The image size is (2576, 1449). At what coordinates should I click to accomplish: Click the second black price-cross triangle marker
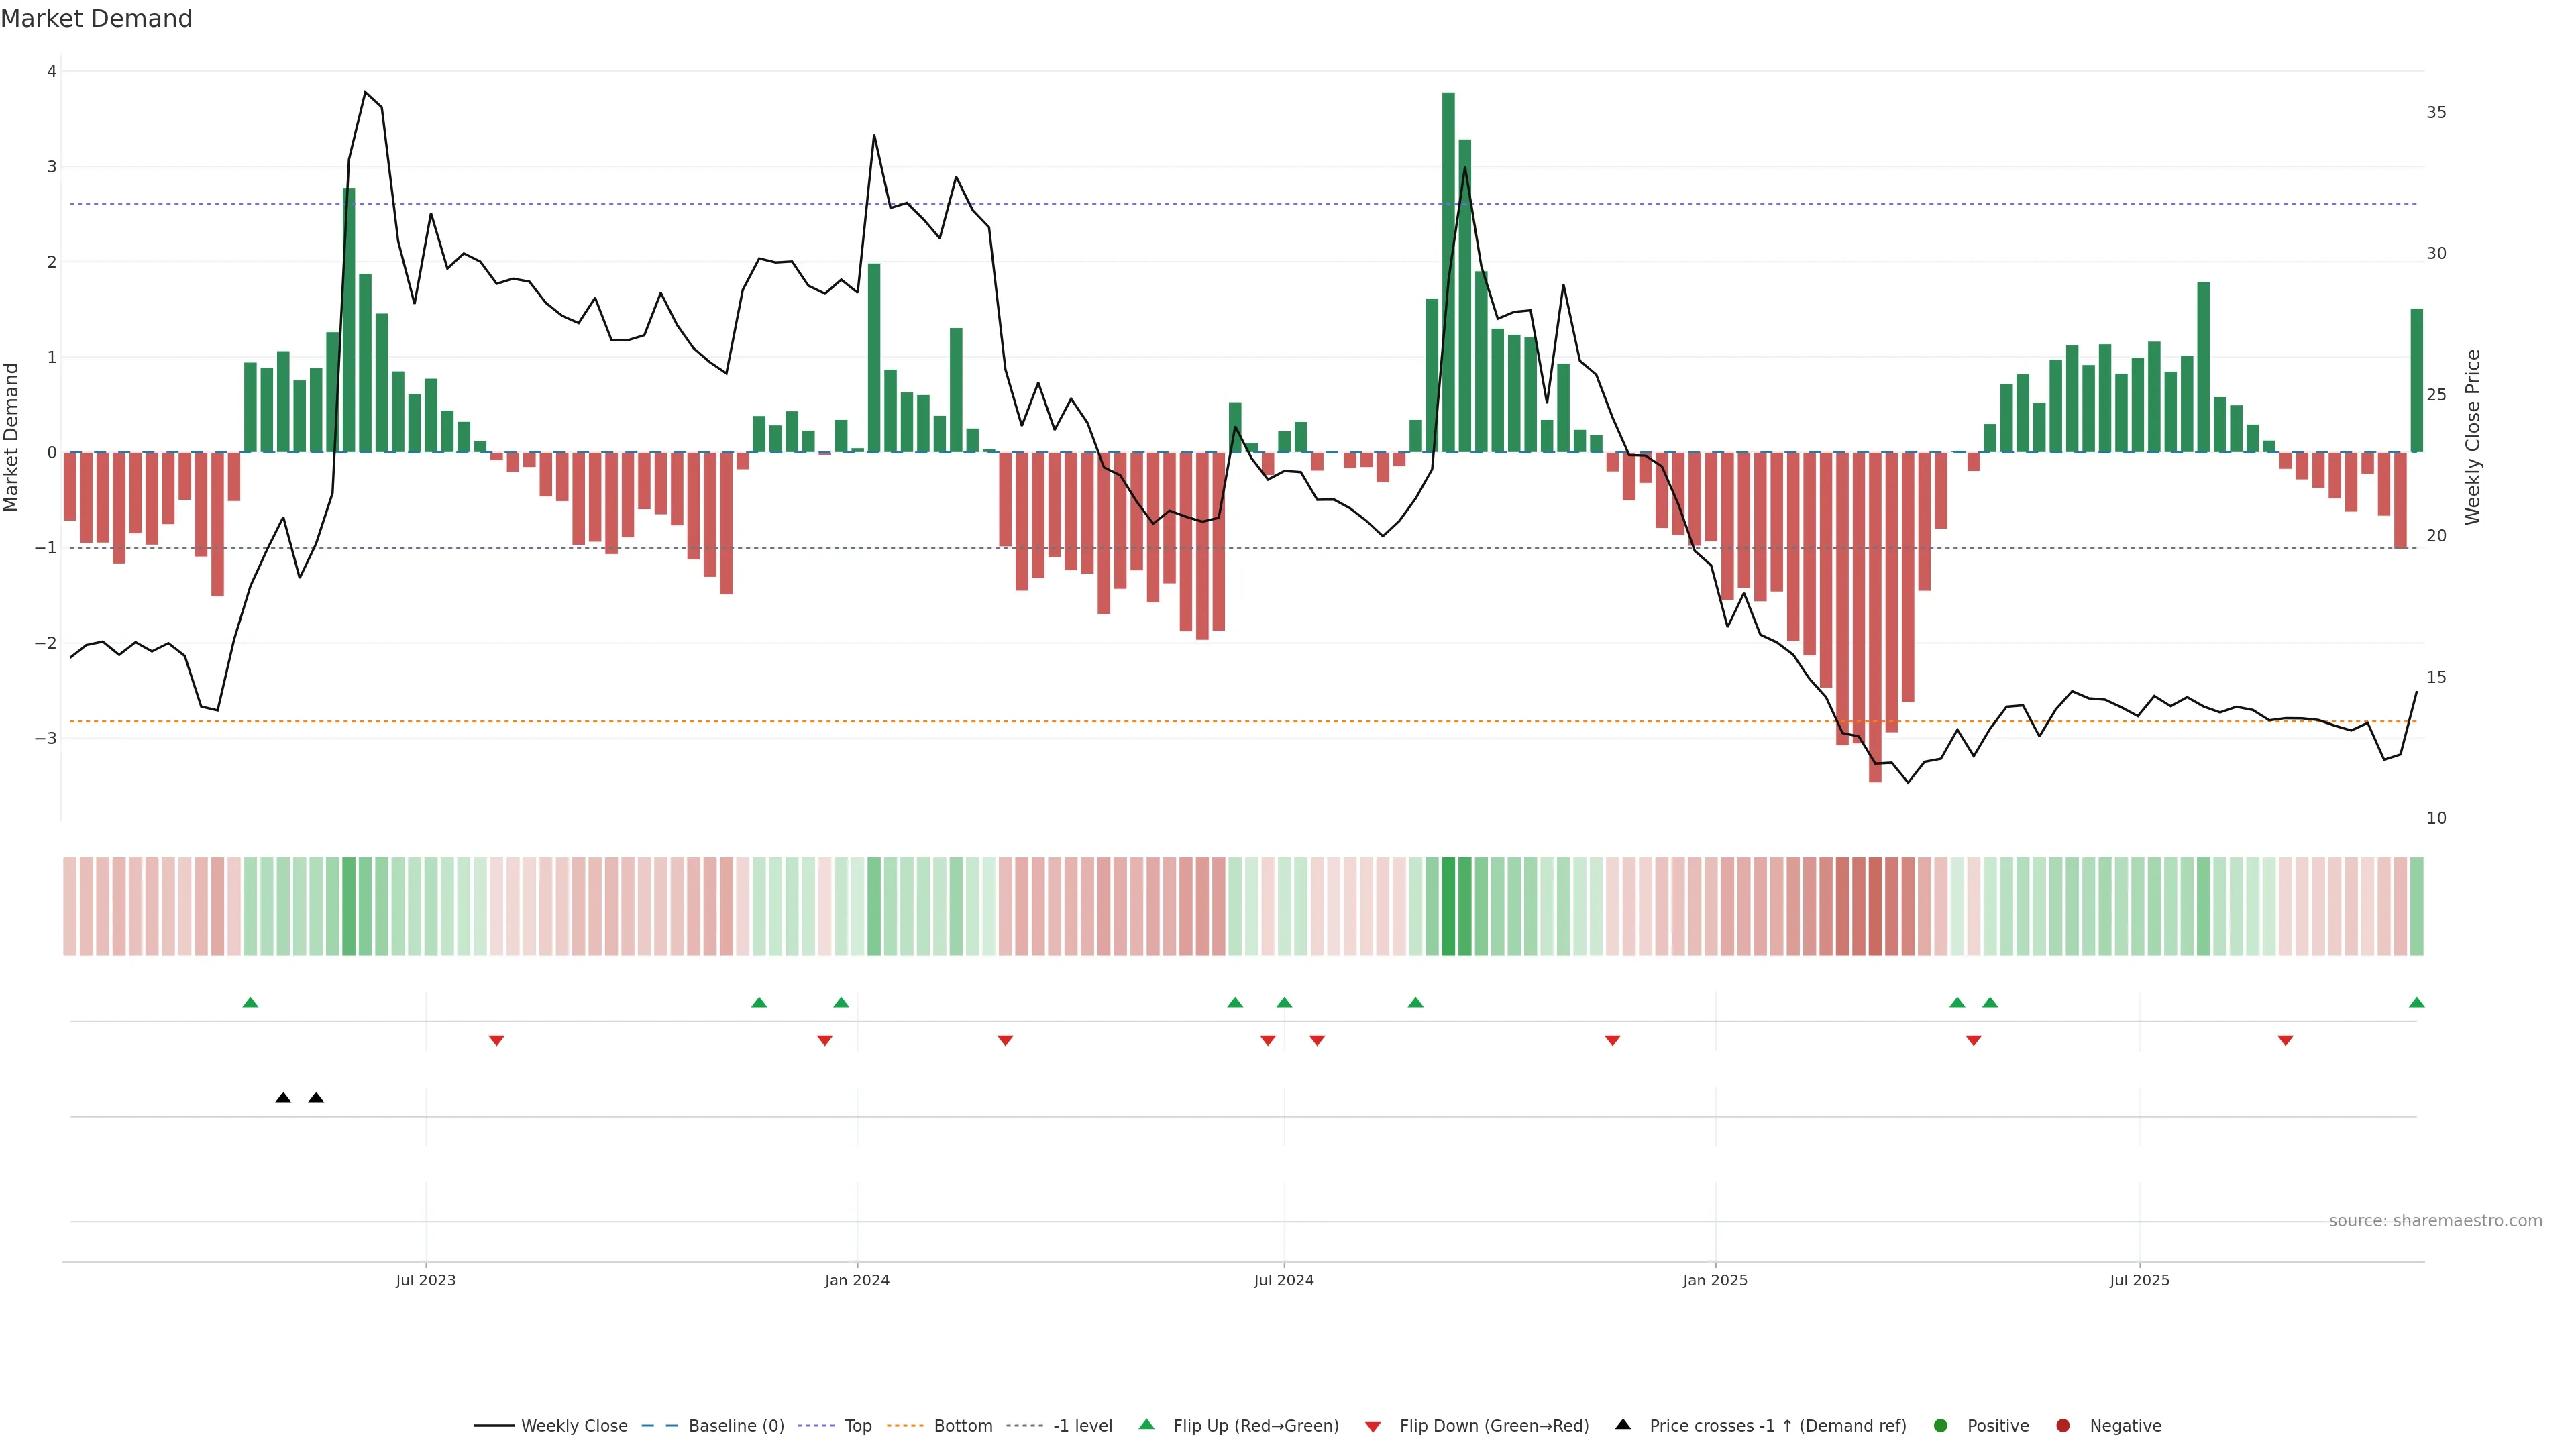(x=316, y=1098)
